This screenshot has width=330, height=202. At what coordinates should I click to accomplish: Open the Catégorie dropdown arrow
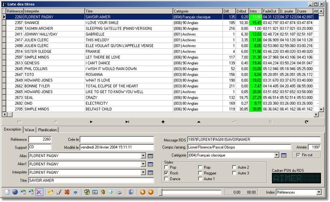coord(277,155)
